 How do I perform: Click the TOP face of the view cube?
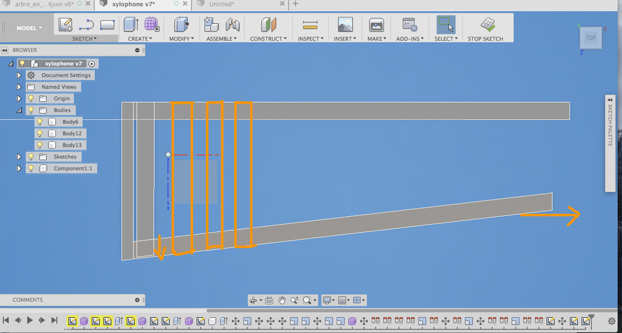[x=591, y=38]
